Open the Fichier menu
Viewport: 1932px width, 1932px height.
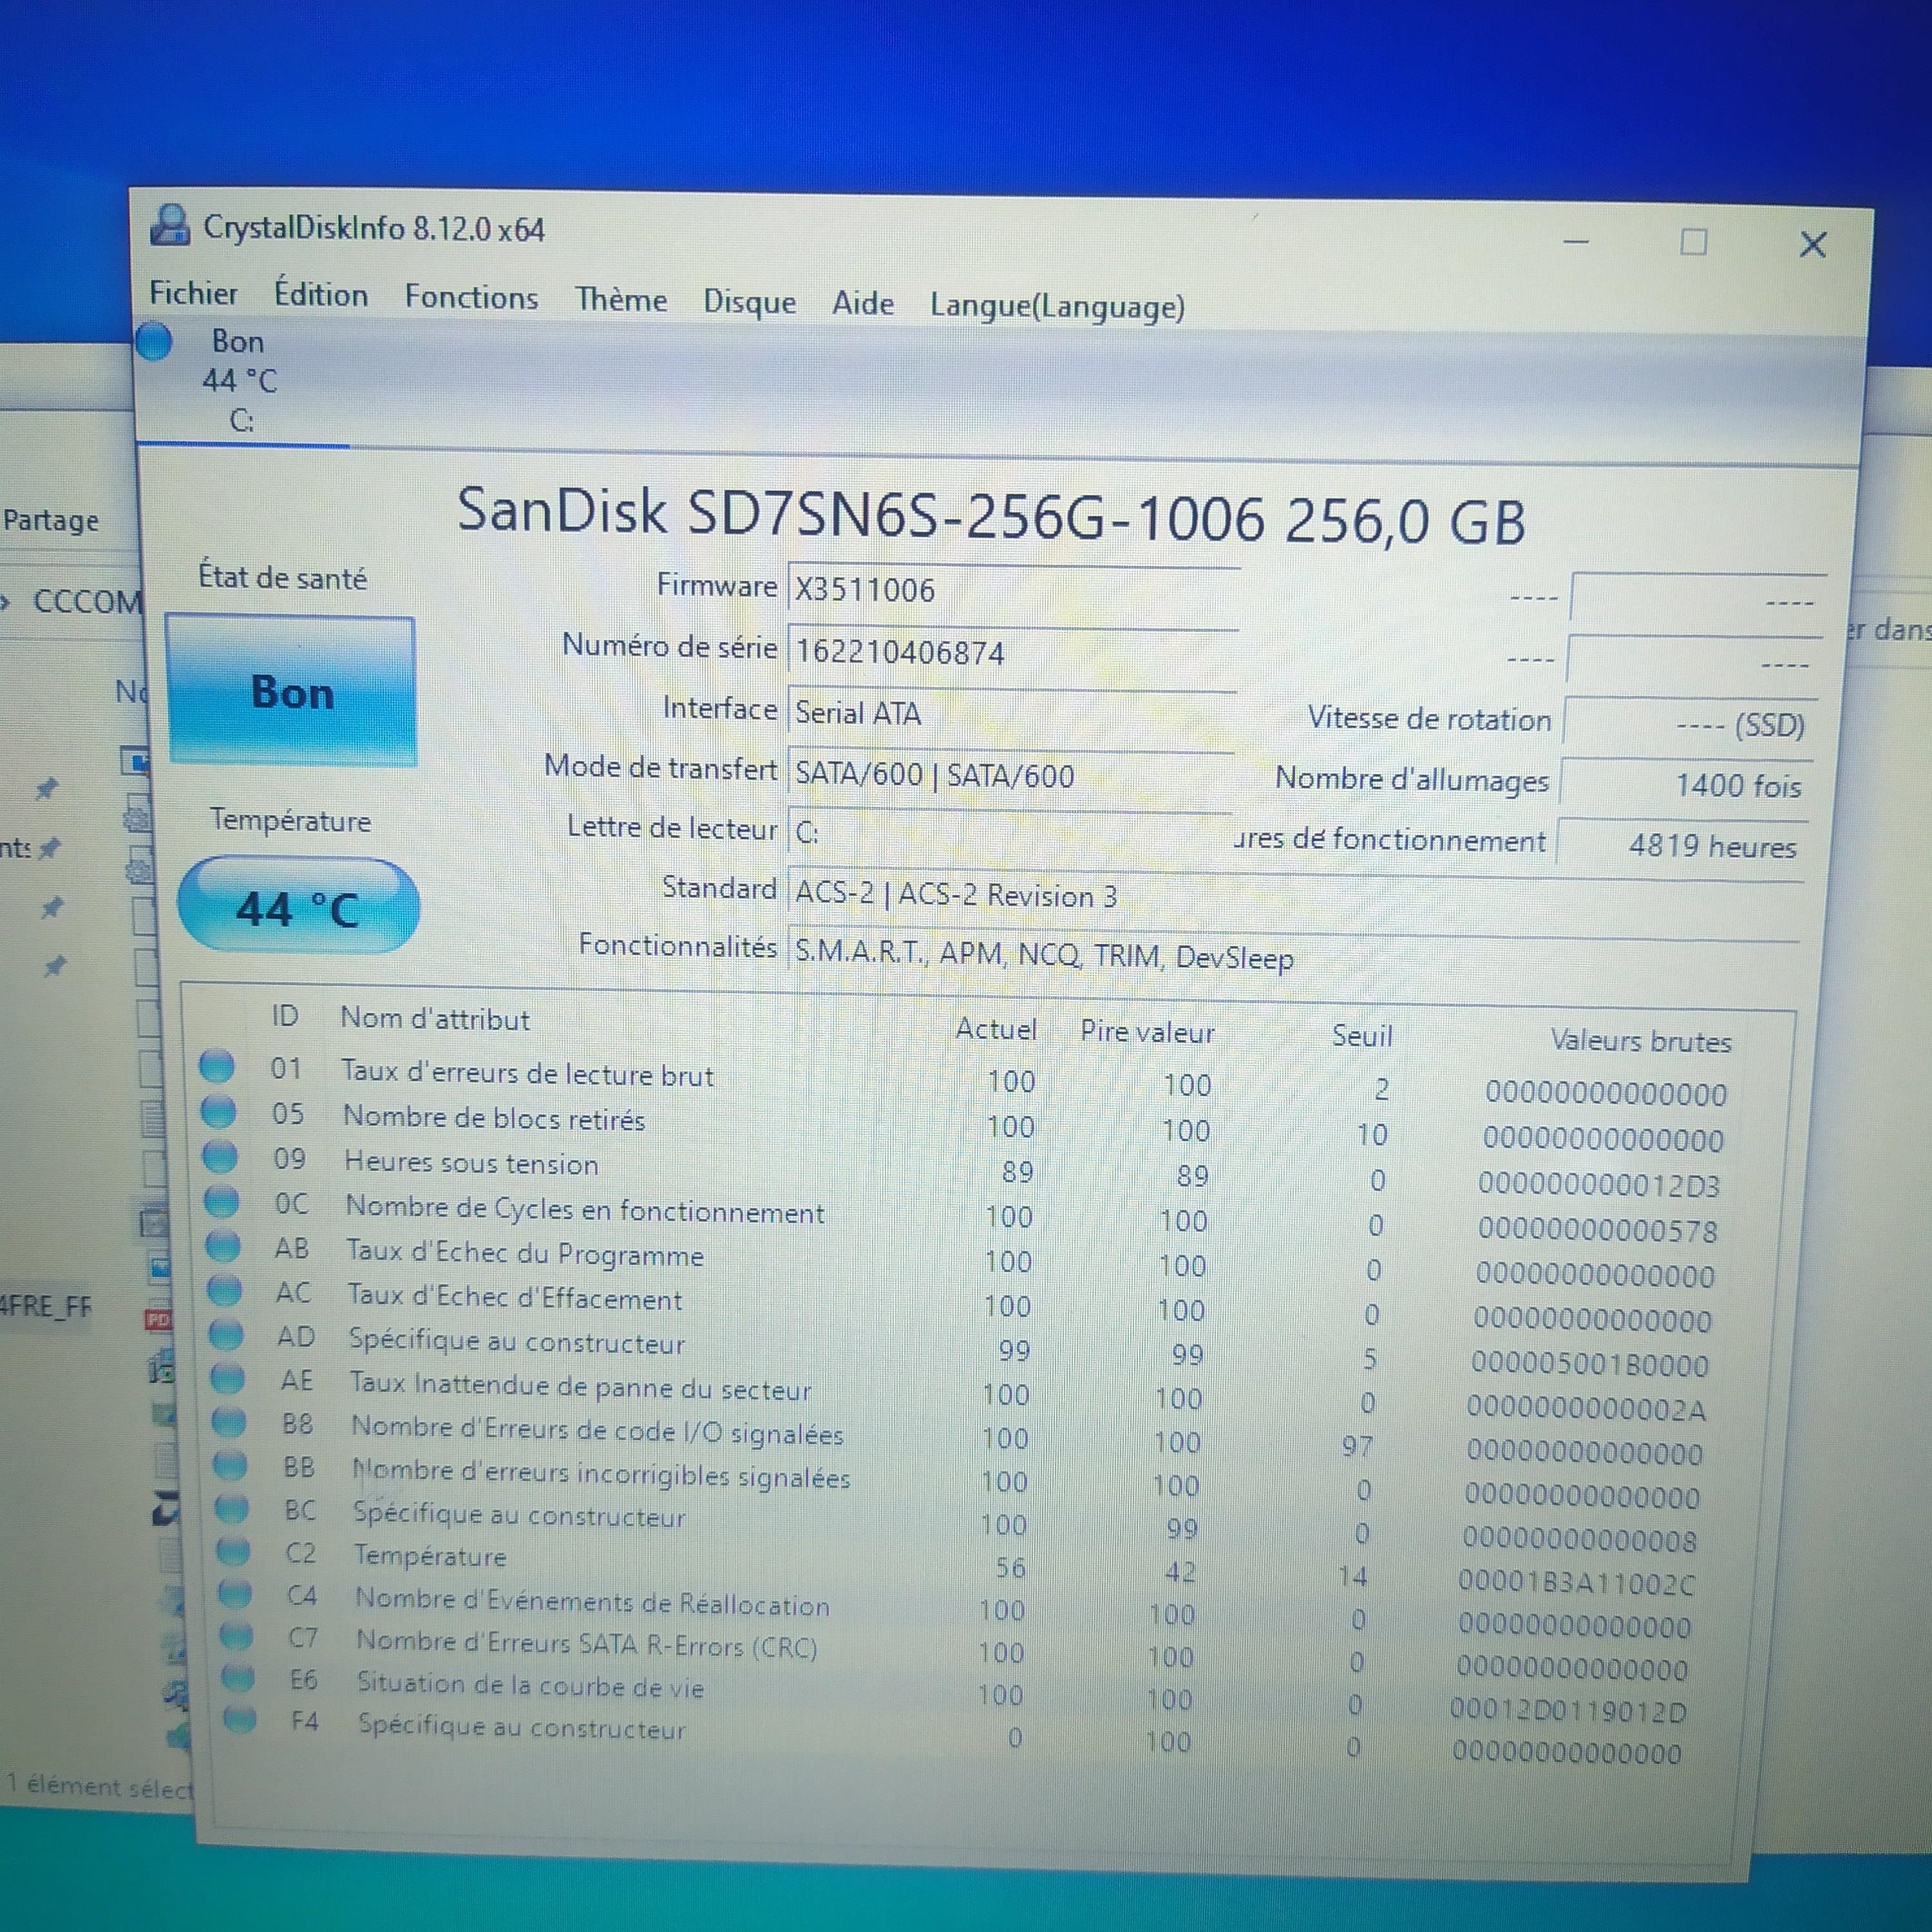pyautogui.click(x=193, y=293)
